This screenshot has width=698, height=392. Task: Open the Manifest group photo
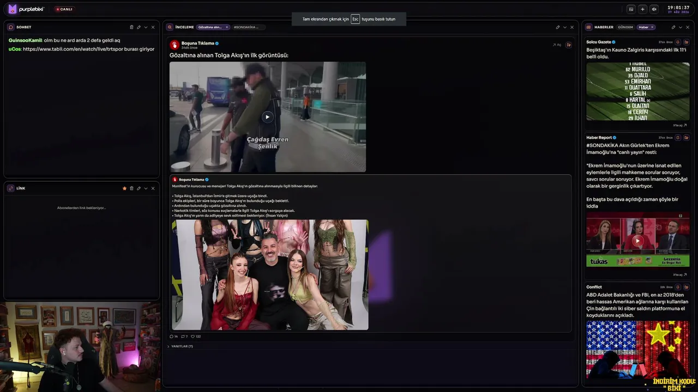click(270, 274)
